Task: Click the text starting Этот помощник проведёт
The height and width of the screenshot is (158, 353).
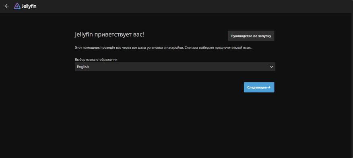Action: coord(163,48)
